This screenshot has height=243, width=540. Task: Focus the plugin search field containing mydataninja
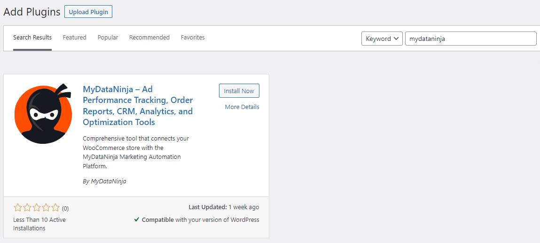470,39
